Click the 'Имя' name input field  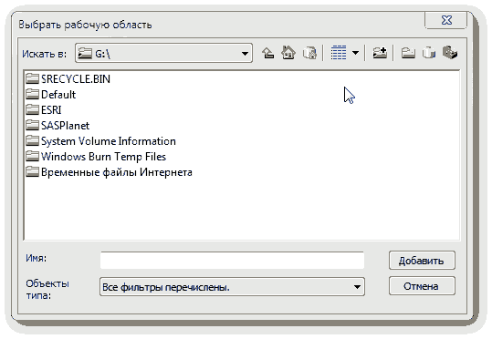click(x=232, y=260)
